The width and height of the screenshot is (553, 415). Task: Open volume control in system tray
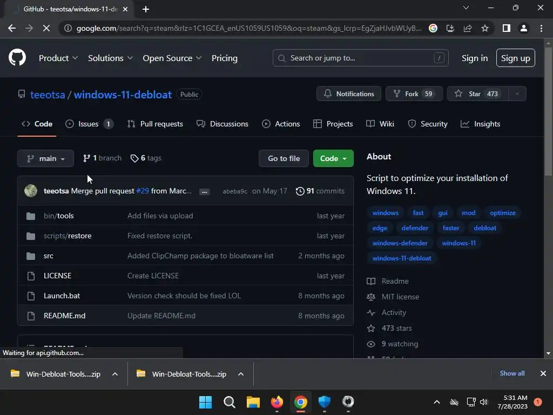[x=484, y=402]
